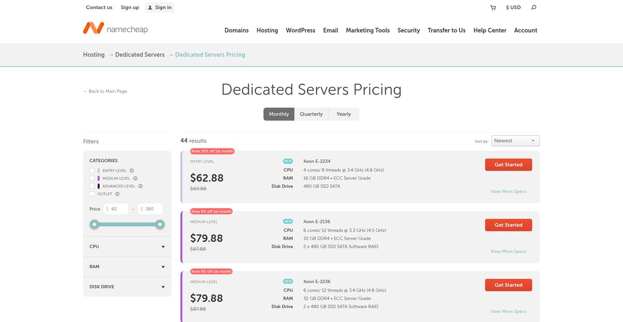
Task: Expand View More Specs for Xeon E-2234
Action: 508,191
